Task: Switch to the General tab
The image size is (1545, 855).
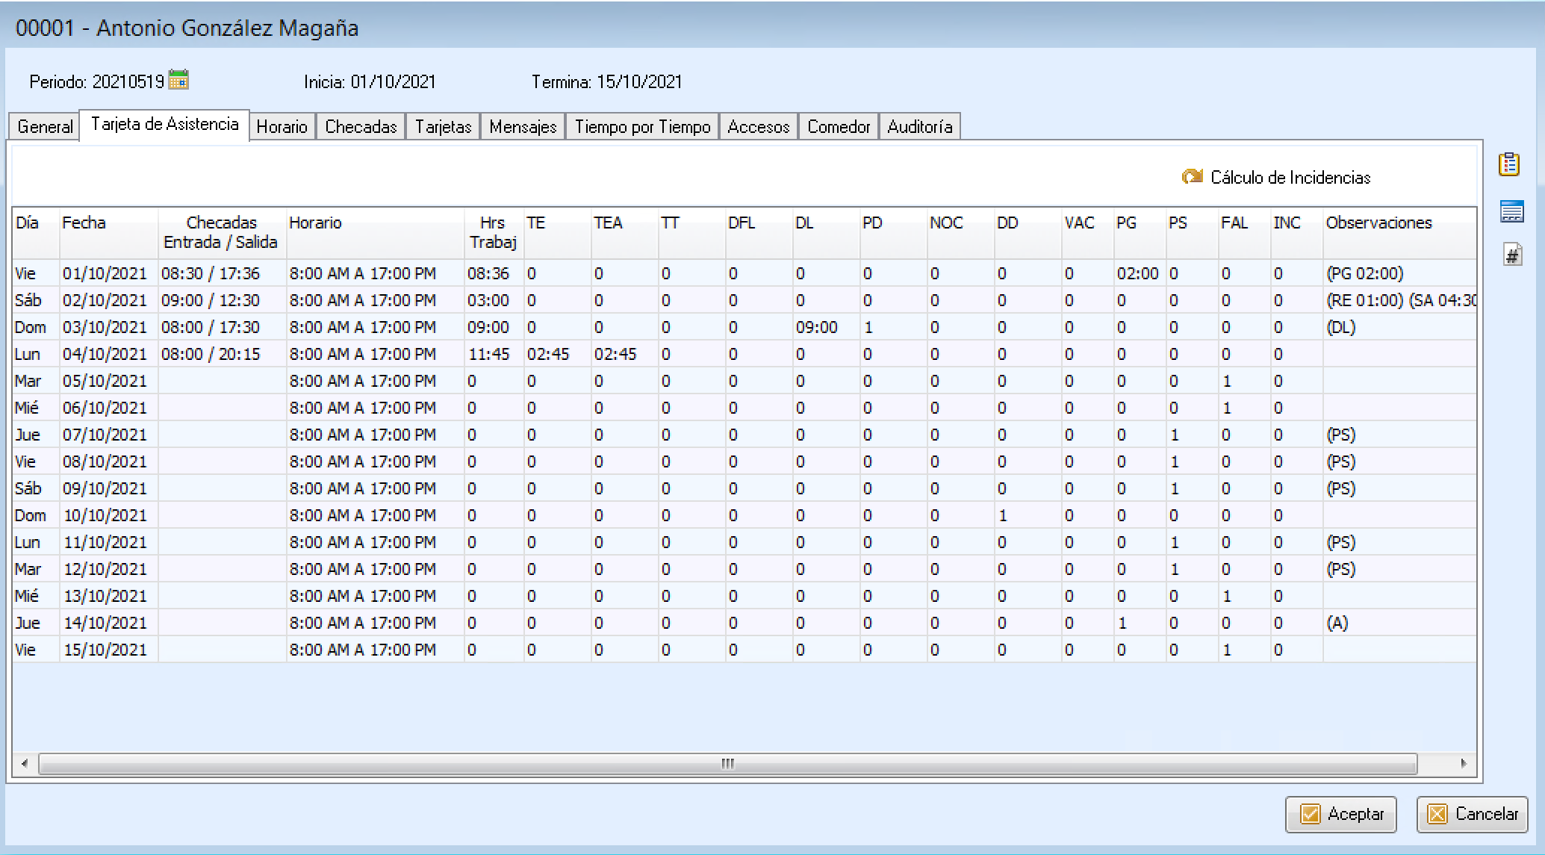Action: coord(45,126)
